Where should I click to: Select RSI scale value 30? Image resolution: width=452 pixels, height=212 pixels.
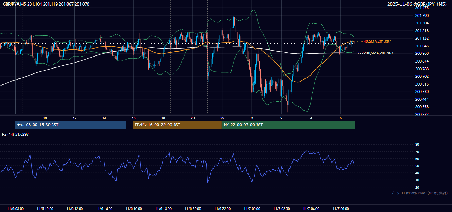(417, 180)
